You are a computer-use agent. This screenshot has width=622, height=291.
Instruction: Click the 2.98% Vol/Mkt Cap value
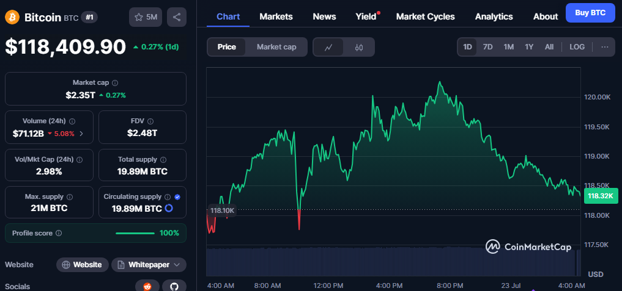(49, 172)
